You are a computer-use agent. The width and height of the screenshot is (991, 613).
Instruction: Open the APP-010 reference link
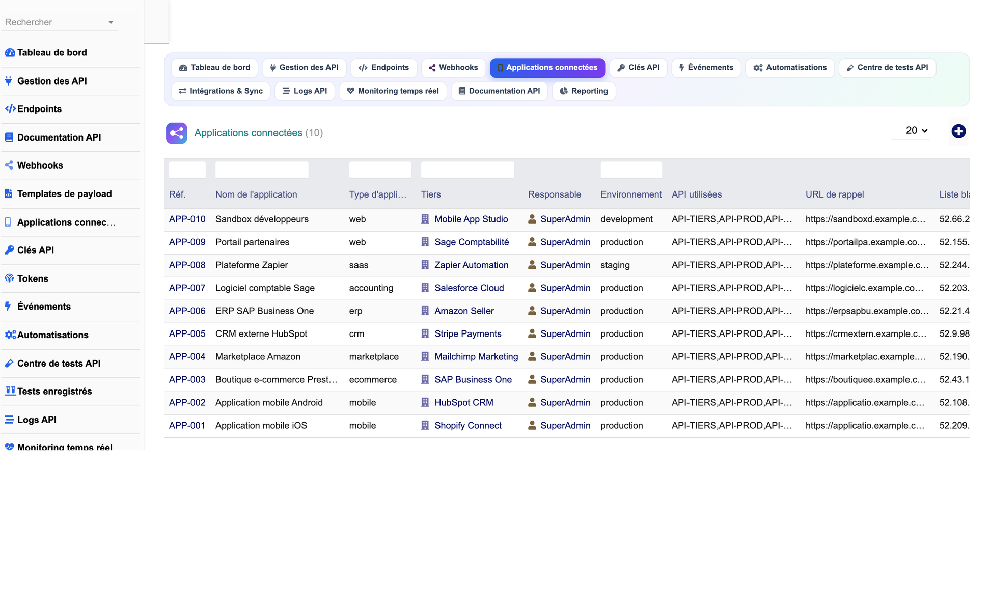pos(187,219)
